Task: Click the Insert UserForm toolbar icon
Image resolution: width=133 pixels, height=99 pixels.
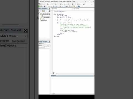Action: click(x=41, y=6)
